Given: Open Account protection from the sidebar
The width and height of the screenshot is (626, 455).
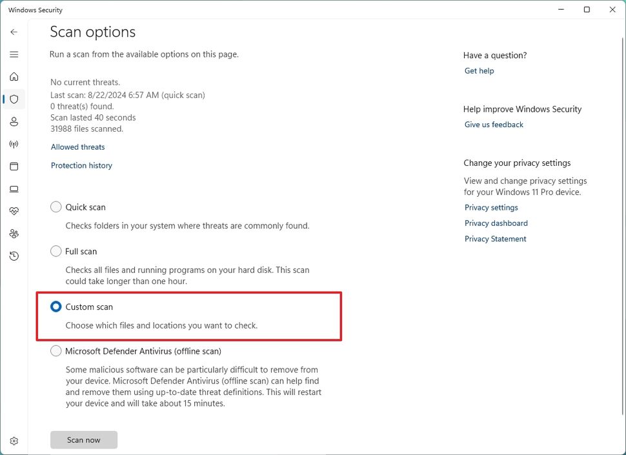Looking at the screenshot, I should [x=14, y=121].
